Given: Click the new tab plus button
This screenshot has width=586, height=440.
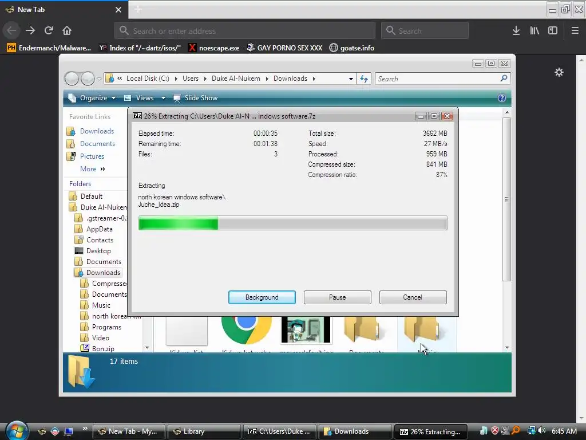Looking at the screenshot, I should pos(138,9).
